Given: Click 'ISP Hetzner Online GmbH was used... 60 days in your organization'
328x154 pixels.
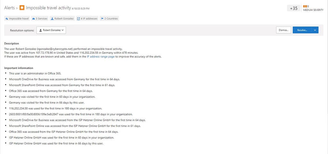Looking at the screenshot, I should click(61, 138).
